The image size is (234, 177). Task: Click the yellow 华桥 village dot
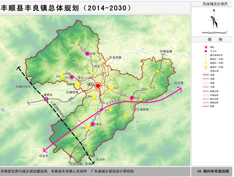click(x=78, y=84)
